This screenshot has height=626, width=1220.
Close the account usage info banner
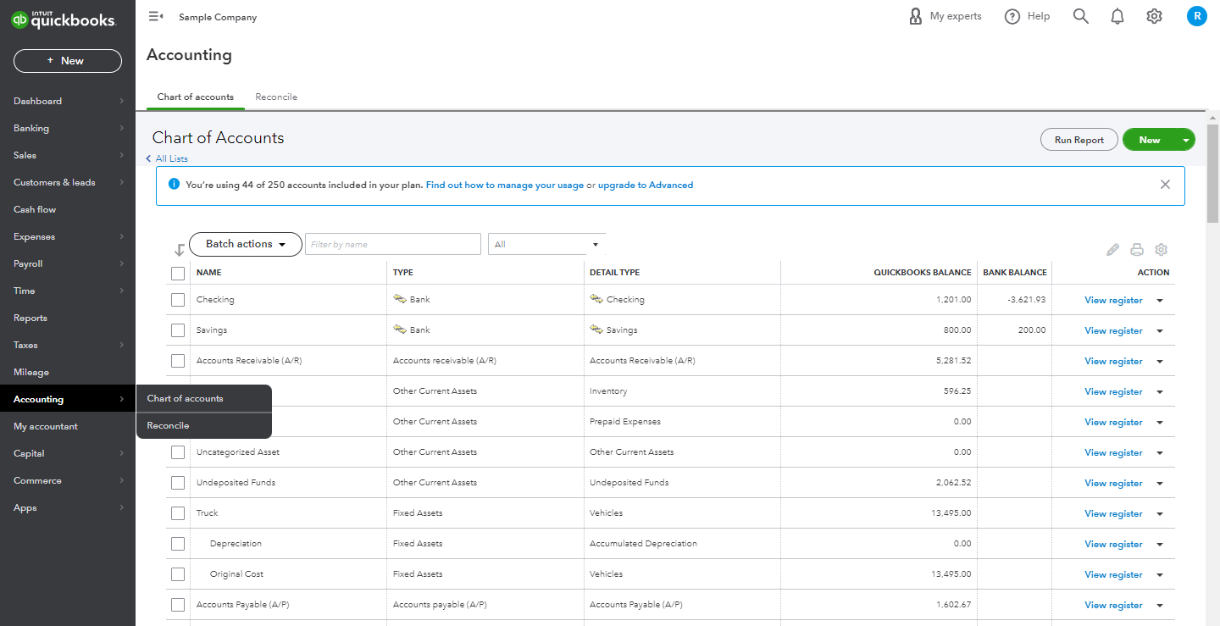point(1165,185)
